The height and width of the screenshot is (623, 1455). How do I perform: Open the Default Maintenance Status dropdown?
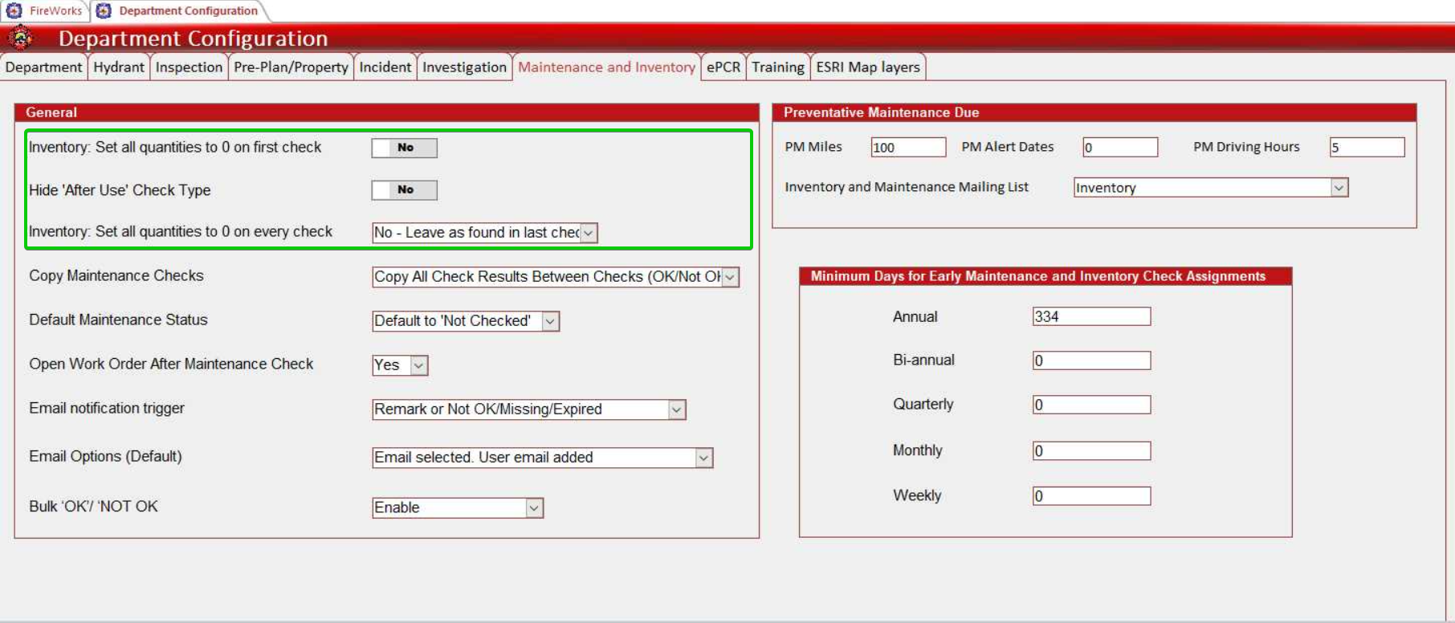pos(550,321)
